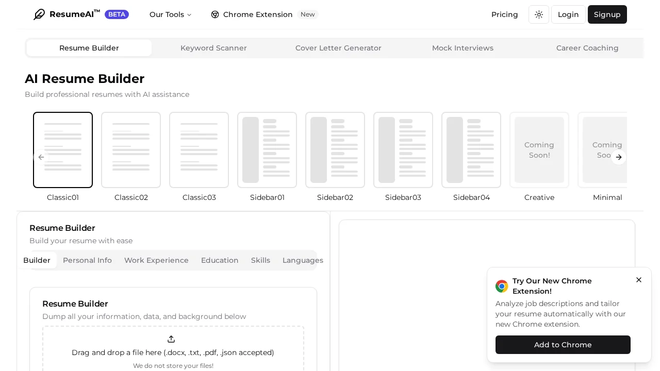Click the Add to Chrome button
This screenshot has width=660, height=371.
(x=563, y=345)
